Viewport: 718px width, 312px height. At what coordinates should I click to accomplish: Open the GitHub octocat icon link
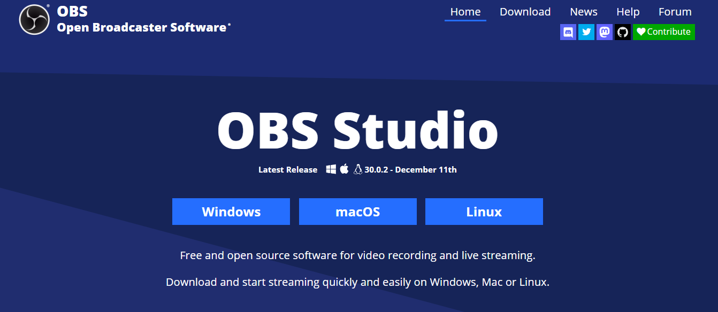pyautogui.click(x=622, y=32)
